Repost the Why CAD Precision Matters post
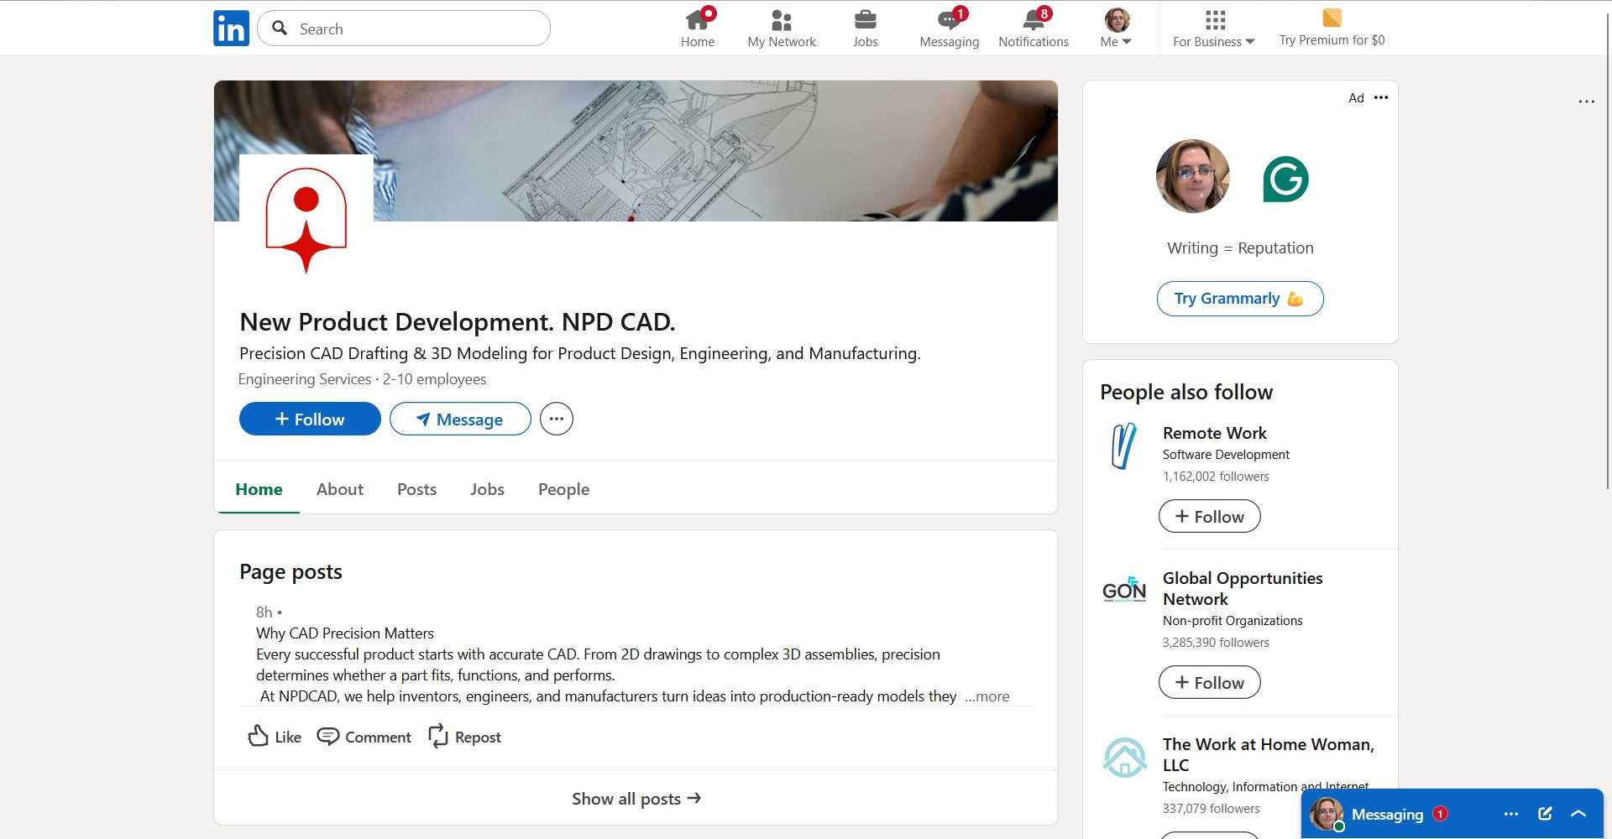The image size is (1612, 839). click(x=464, y=737)
